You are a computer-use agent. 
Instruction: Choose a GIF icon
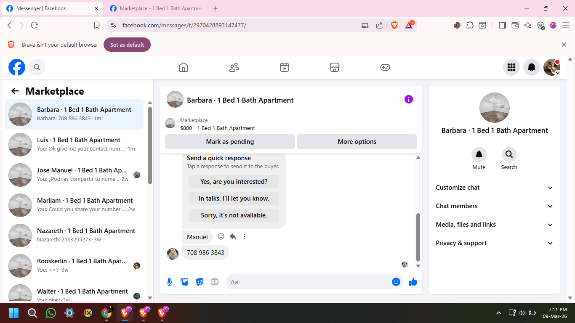point(215,282)
